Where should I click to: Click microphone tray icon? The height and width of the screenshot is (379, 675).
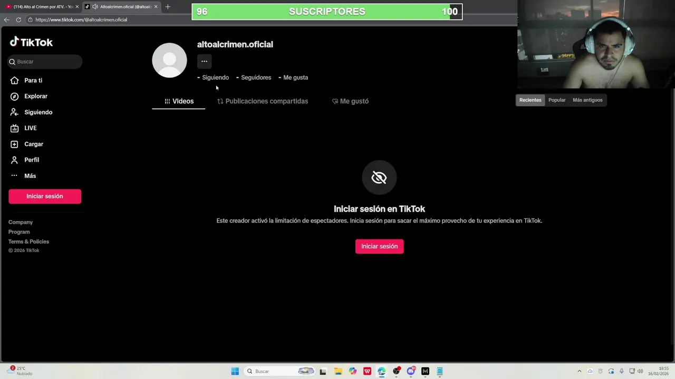click(x=622, y=371)
